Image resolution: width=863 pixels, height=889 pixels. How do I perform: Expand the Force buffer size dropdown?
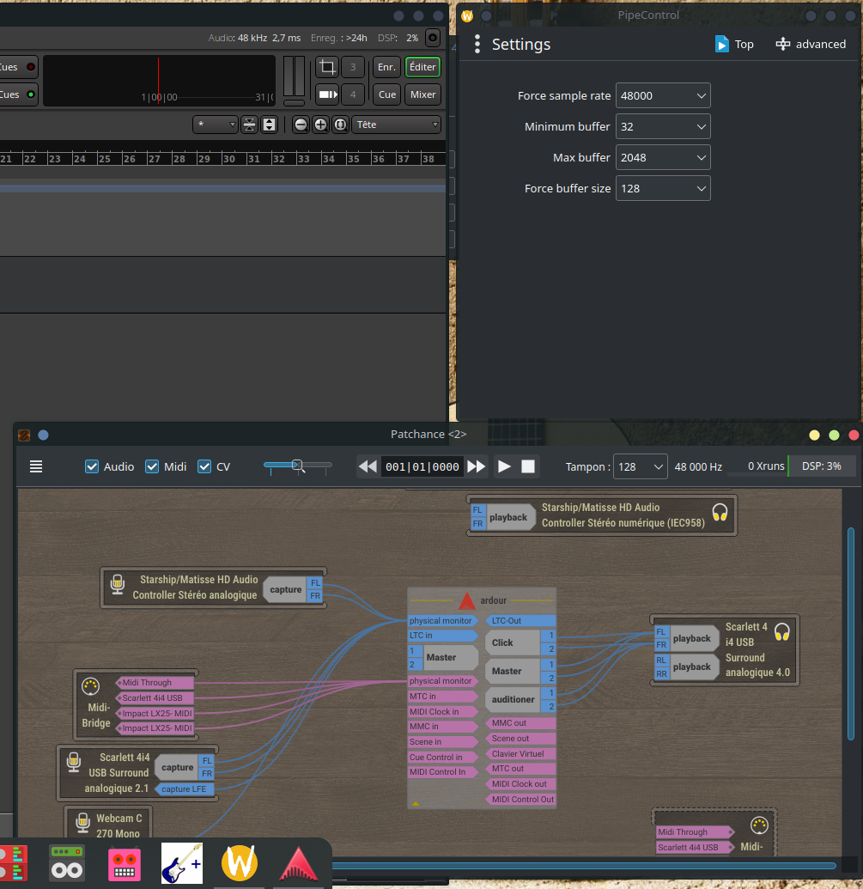(x=663, y=188)
